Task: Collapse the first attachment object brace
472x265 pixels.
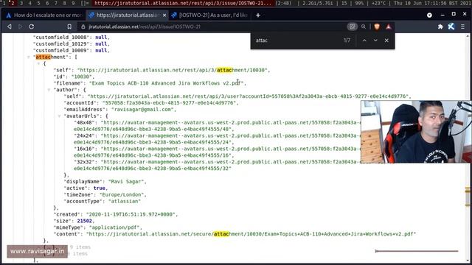Action: [x=38, y=63]
